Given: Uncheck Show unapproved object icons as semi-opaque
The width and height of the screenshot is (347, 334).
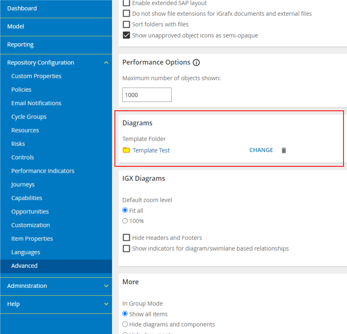Looking at the screenshot, I should [126, 35].
